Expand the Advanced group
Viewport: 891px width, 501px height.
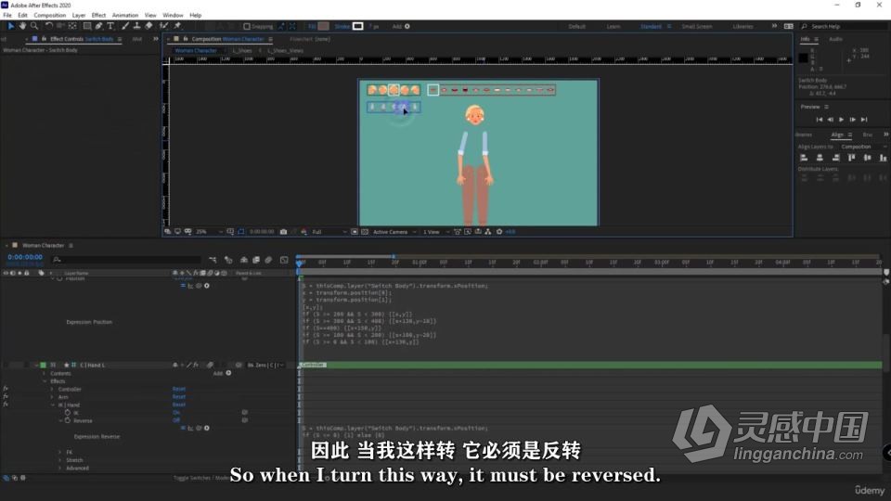pyautogui.click(x=60, y=468)
